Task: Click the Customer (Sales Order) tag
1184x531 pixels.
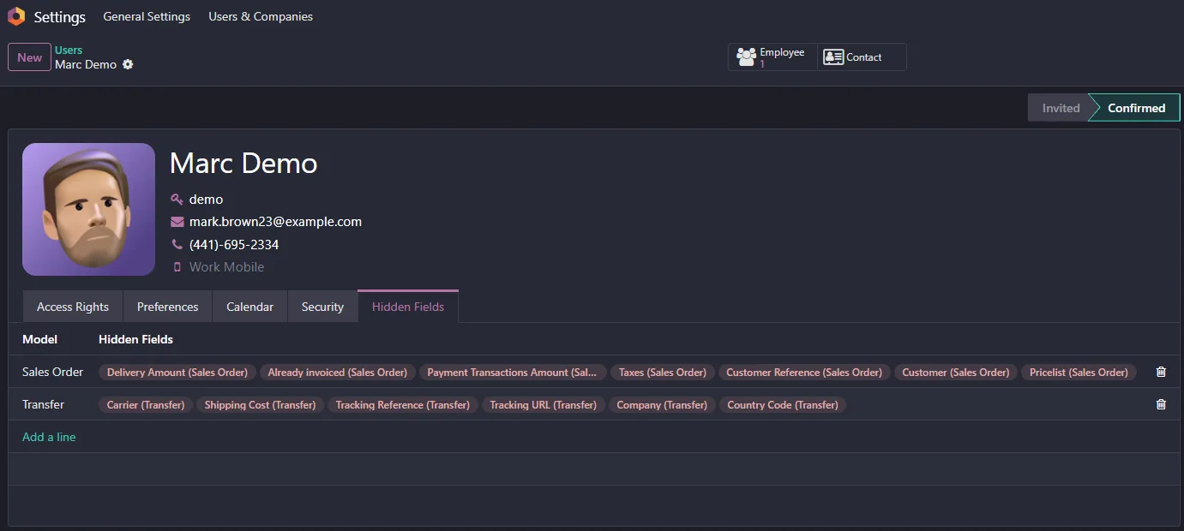Action: click(956, 372)
